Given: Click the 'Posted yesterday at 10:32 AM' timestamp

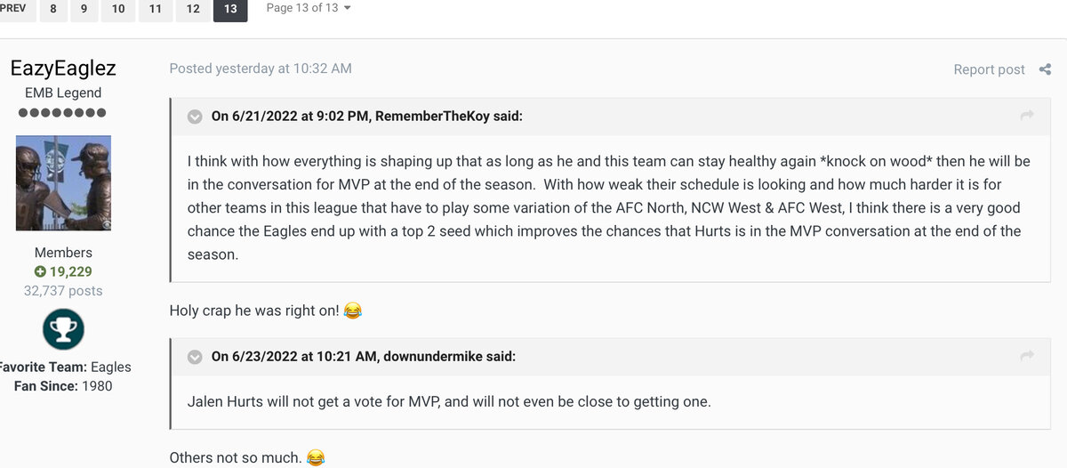Looking at the screenshot, I should click(261, 69).
